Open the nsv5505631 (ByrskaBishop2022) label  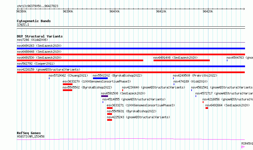click(x=132, y=111)
